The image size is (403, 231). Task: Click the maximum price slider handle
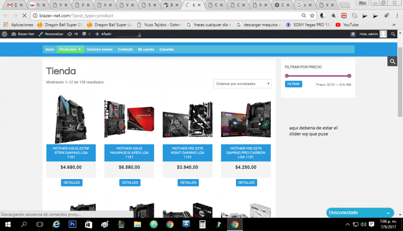(349, 76)
